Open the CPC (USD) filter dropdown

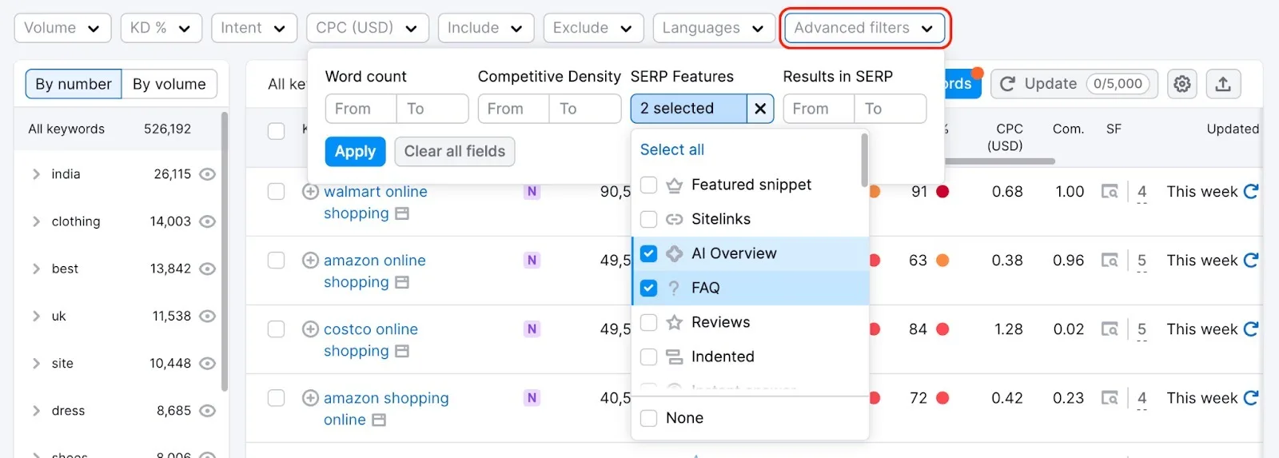coord(367,28)
